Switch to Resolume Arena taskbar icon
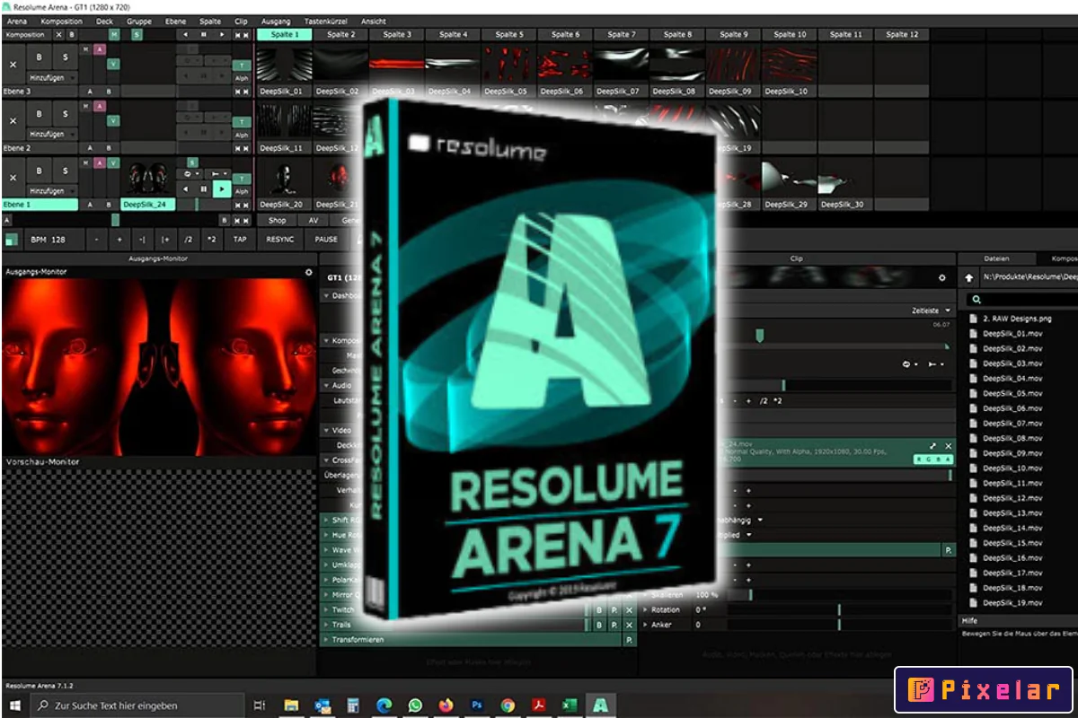This screenshot has height=718, width=1078. pyautogui.click(x=599, y=705)
